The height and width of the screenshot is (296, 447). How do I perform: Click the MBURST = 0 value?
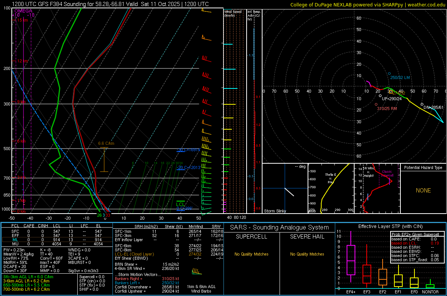tap(79, 262)
